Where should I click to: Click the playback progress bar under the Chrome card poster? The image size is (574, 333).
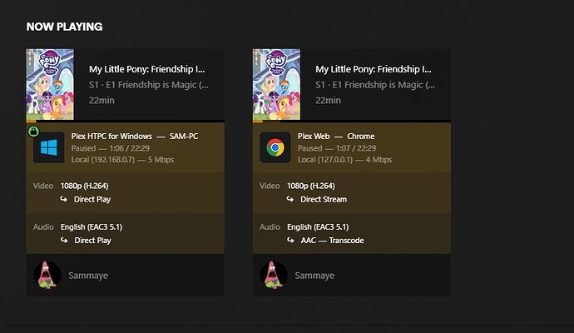click(x=352, y=121)
